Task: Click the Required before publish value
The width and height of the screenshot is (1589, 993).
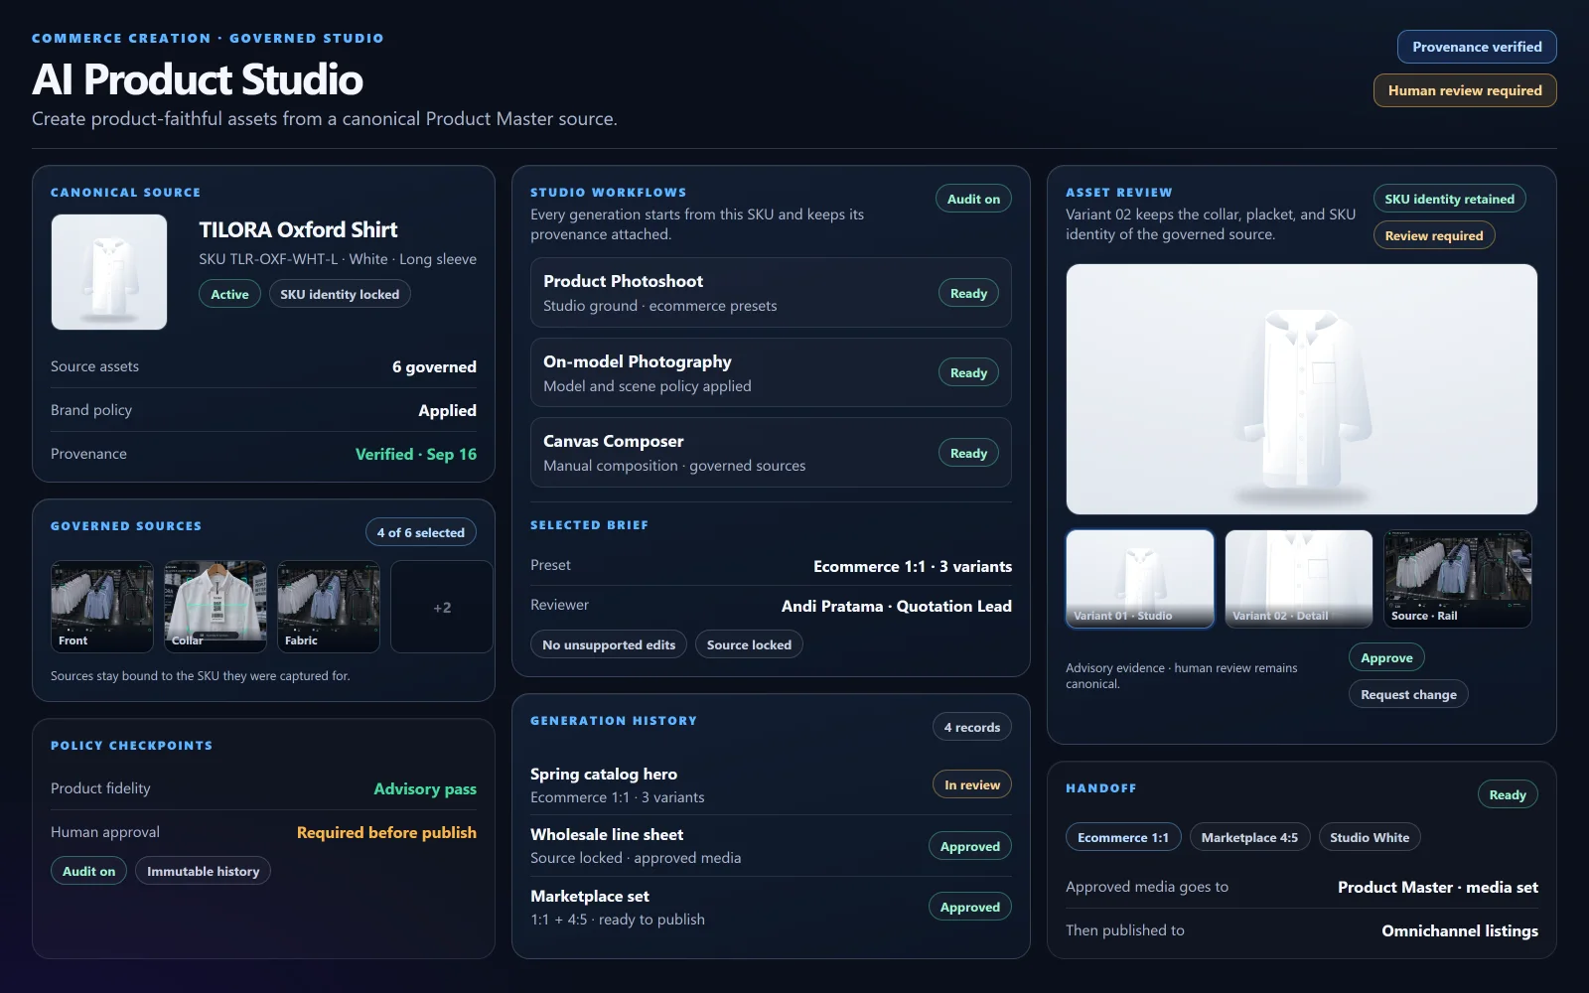Action: click(x=386, y=832)
